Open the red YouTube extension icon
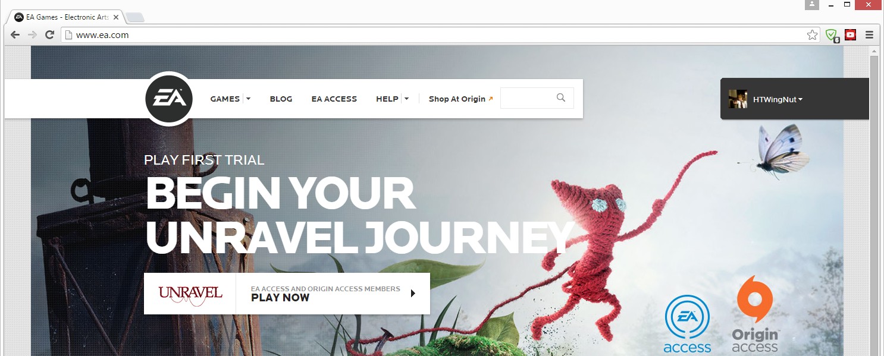The height and width of the screenshot is (356, 884). tap(850, 35)
